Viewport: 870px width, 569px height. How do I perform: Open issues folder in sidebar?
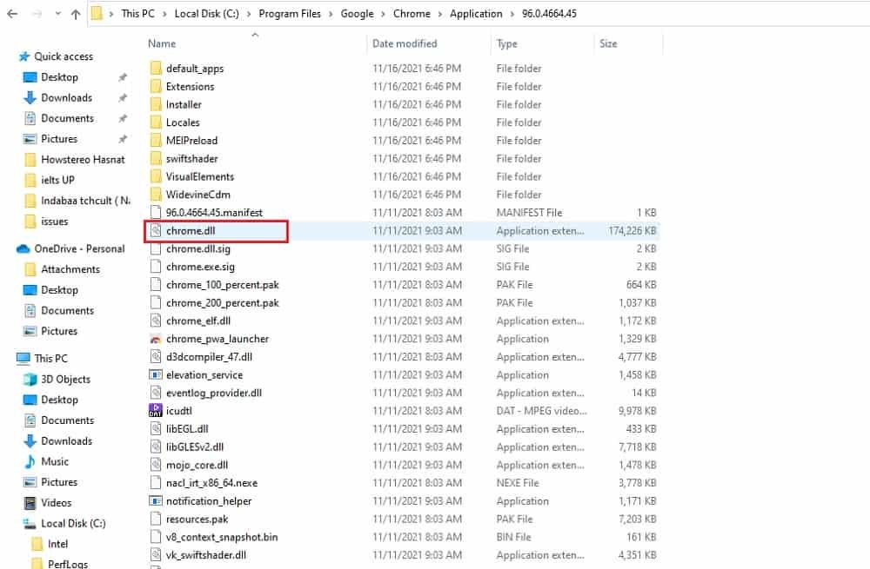coord(54,221)
